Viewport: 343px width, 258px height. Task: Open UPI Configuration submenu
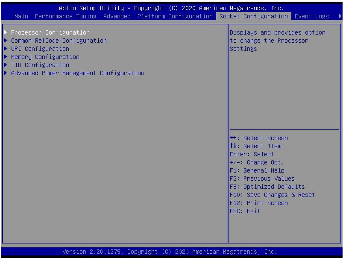(40, 49)
